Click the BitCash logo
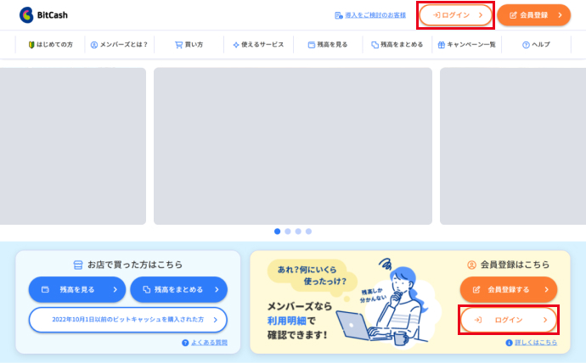Viewport: 586px width, 363px height. tap(43, 15)
